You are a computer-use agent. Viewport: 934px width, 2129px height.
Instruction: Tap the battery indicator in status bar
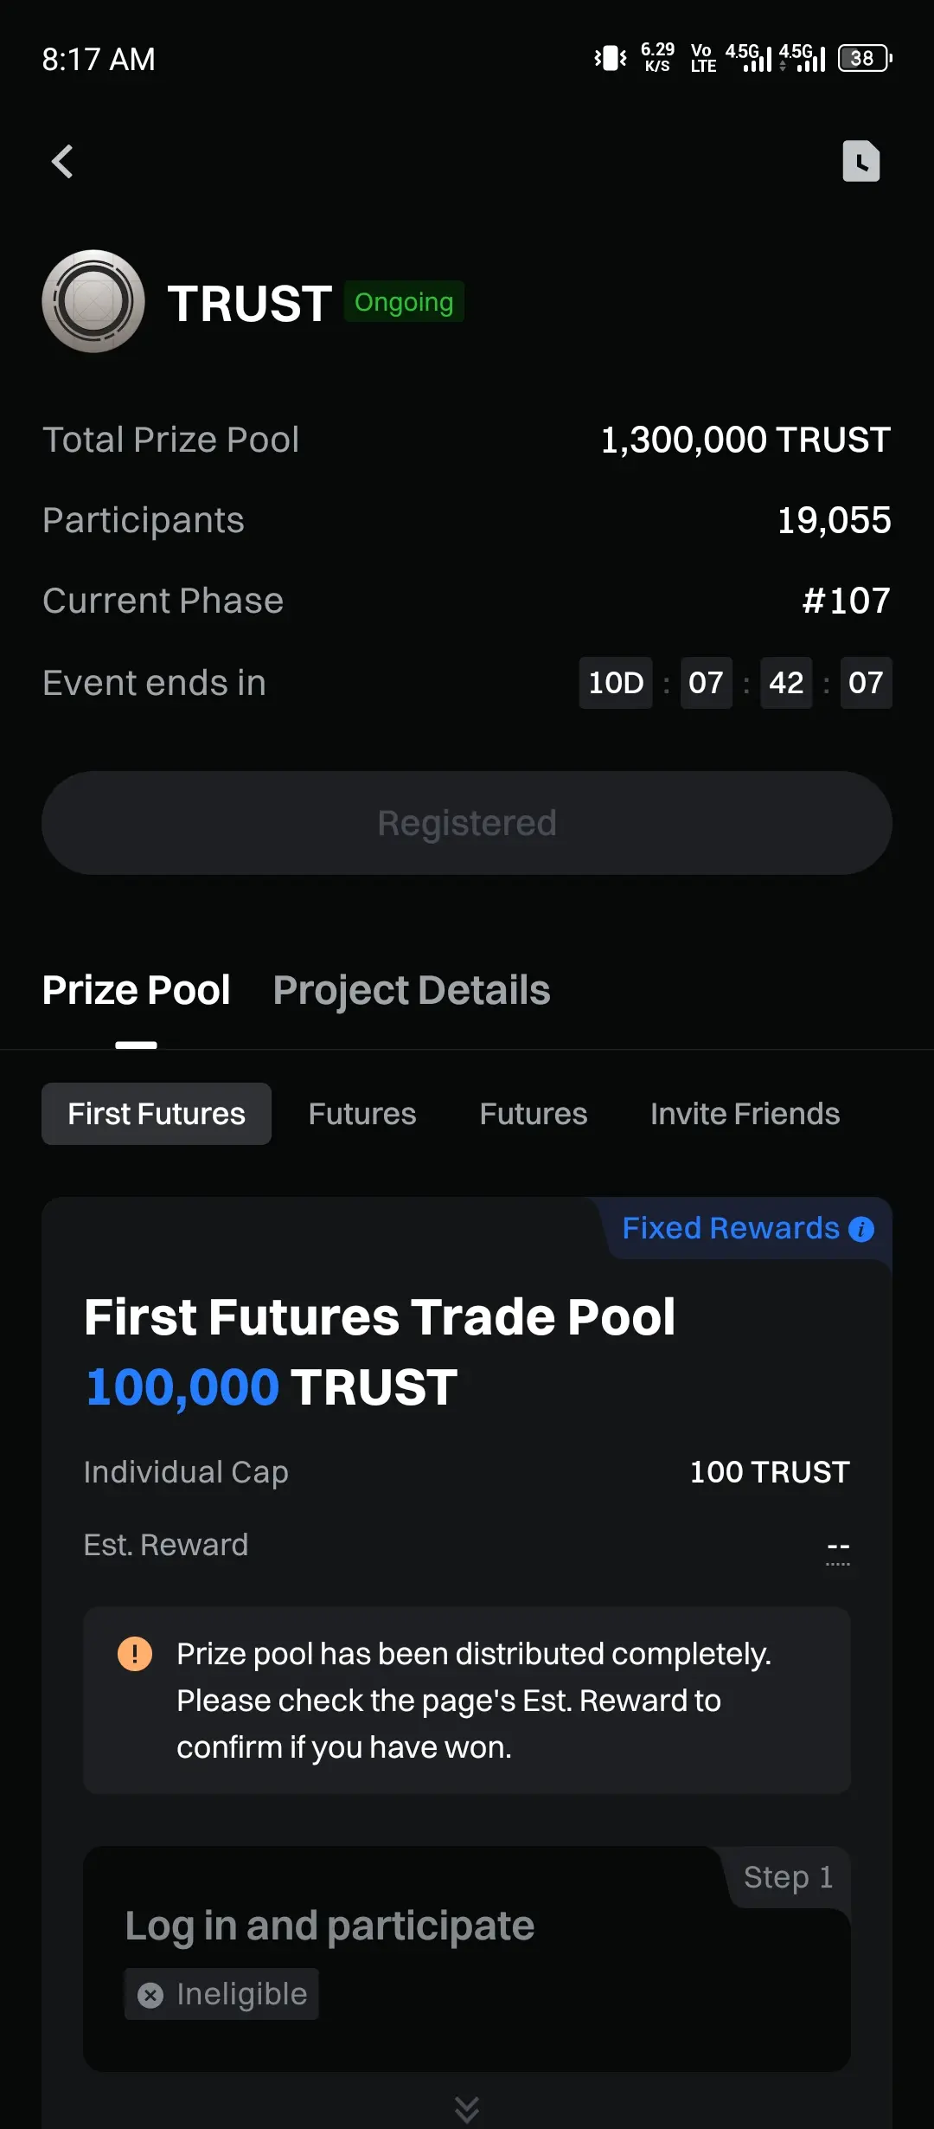865,59
